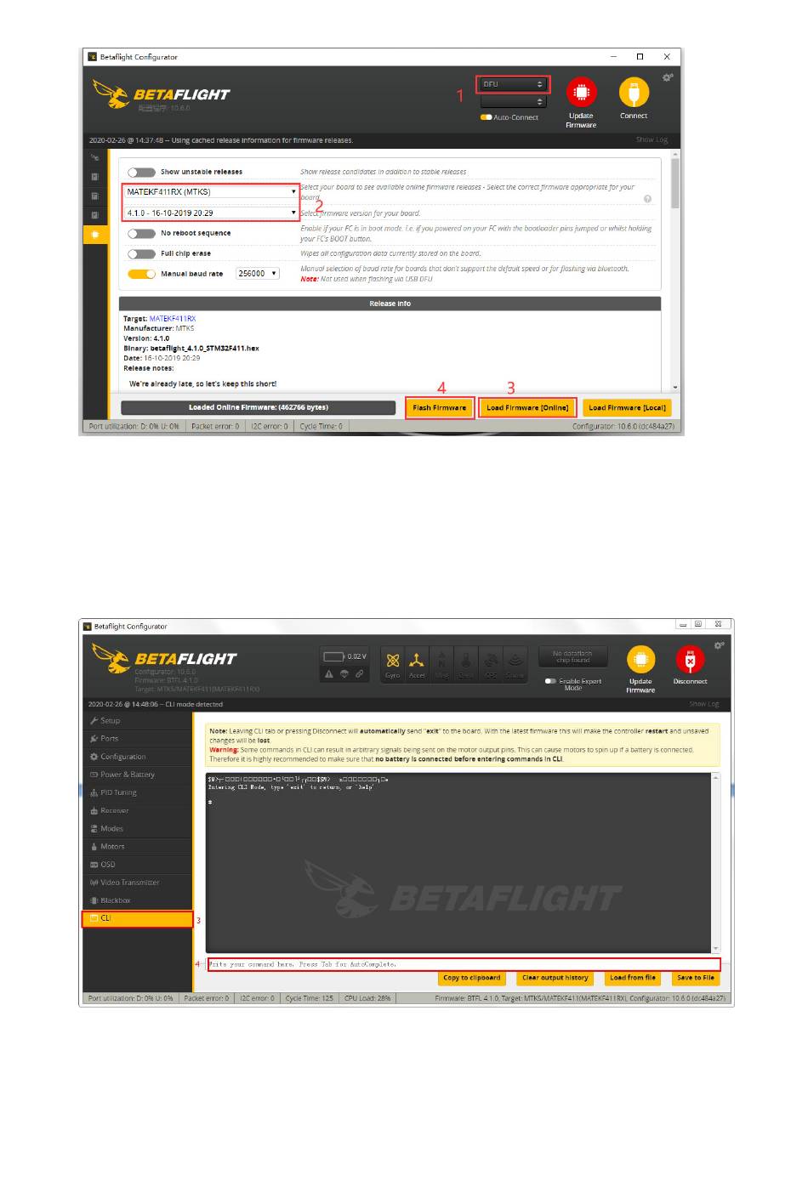Viewport: 808px width, 1198px height.
Task: Click the No dataflash chip found indicator
Action: (x=572, y=657)
